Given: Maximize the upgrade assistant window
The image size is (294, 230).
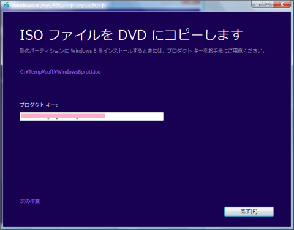Looking at the screenshot, I should click(268, 4).
